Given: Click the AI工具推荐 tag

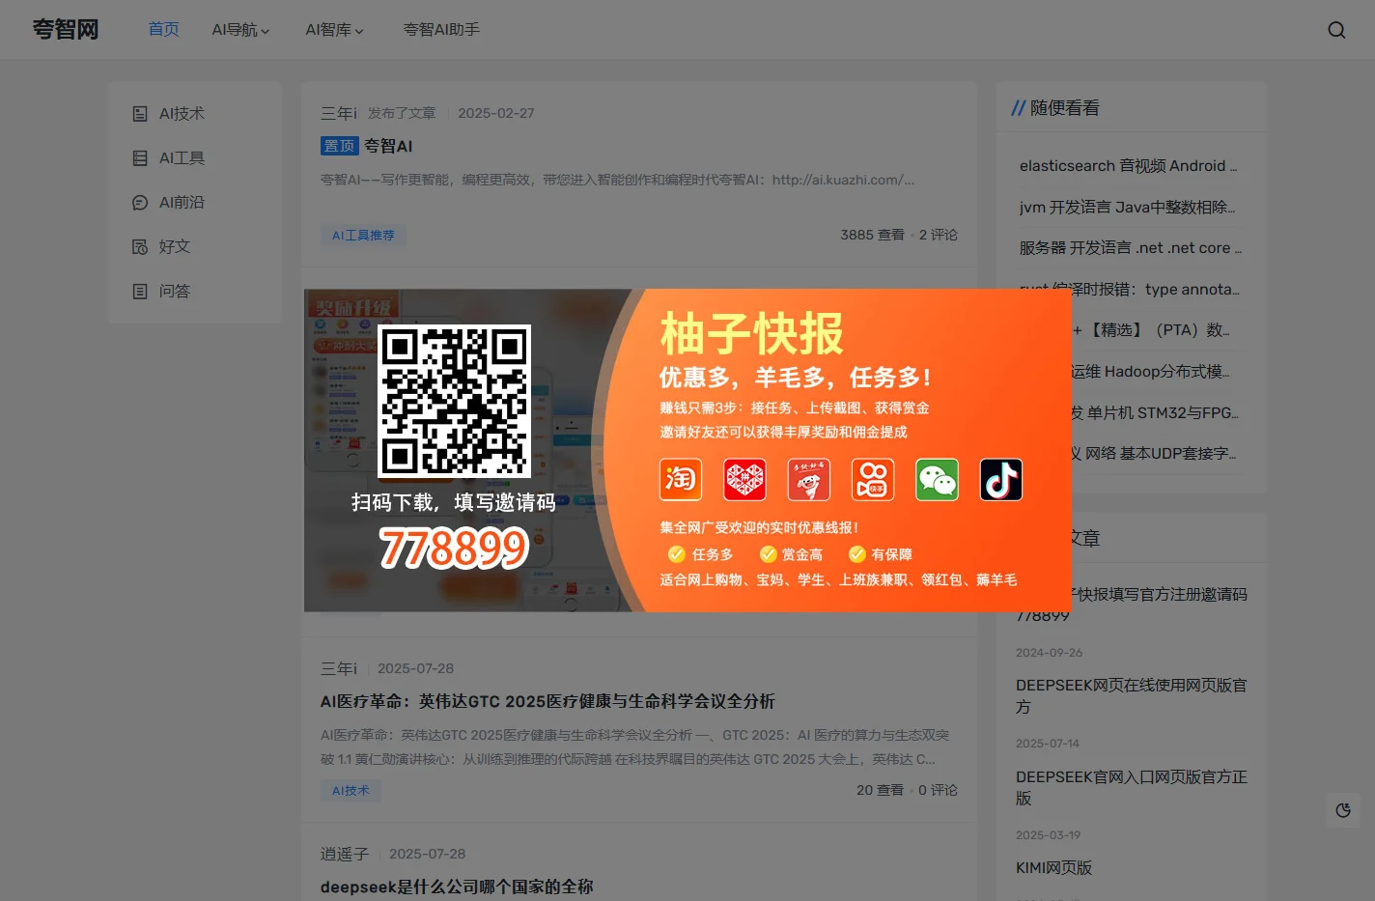Looking at the screenshot, I should pos(363,235).
